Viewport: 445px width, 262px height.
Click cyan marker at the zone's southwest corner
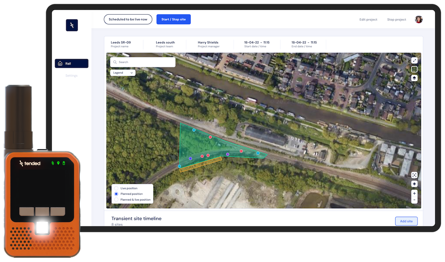pos(179,166)
